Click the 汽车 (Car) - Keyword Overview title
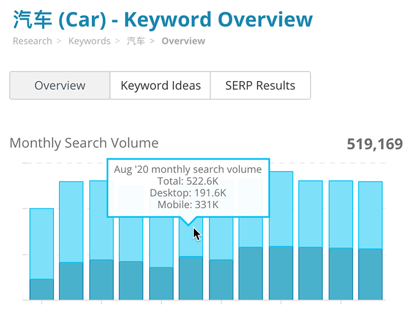Image resolution: width=413 pixels, height=309 pixels. point(162,19)
